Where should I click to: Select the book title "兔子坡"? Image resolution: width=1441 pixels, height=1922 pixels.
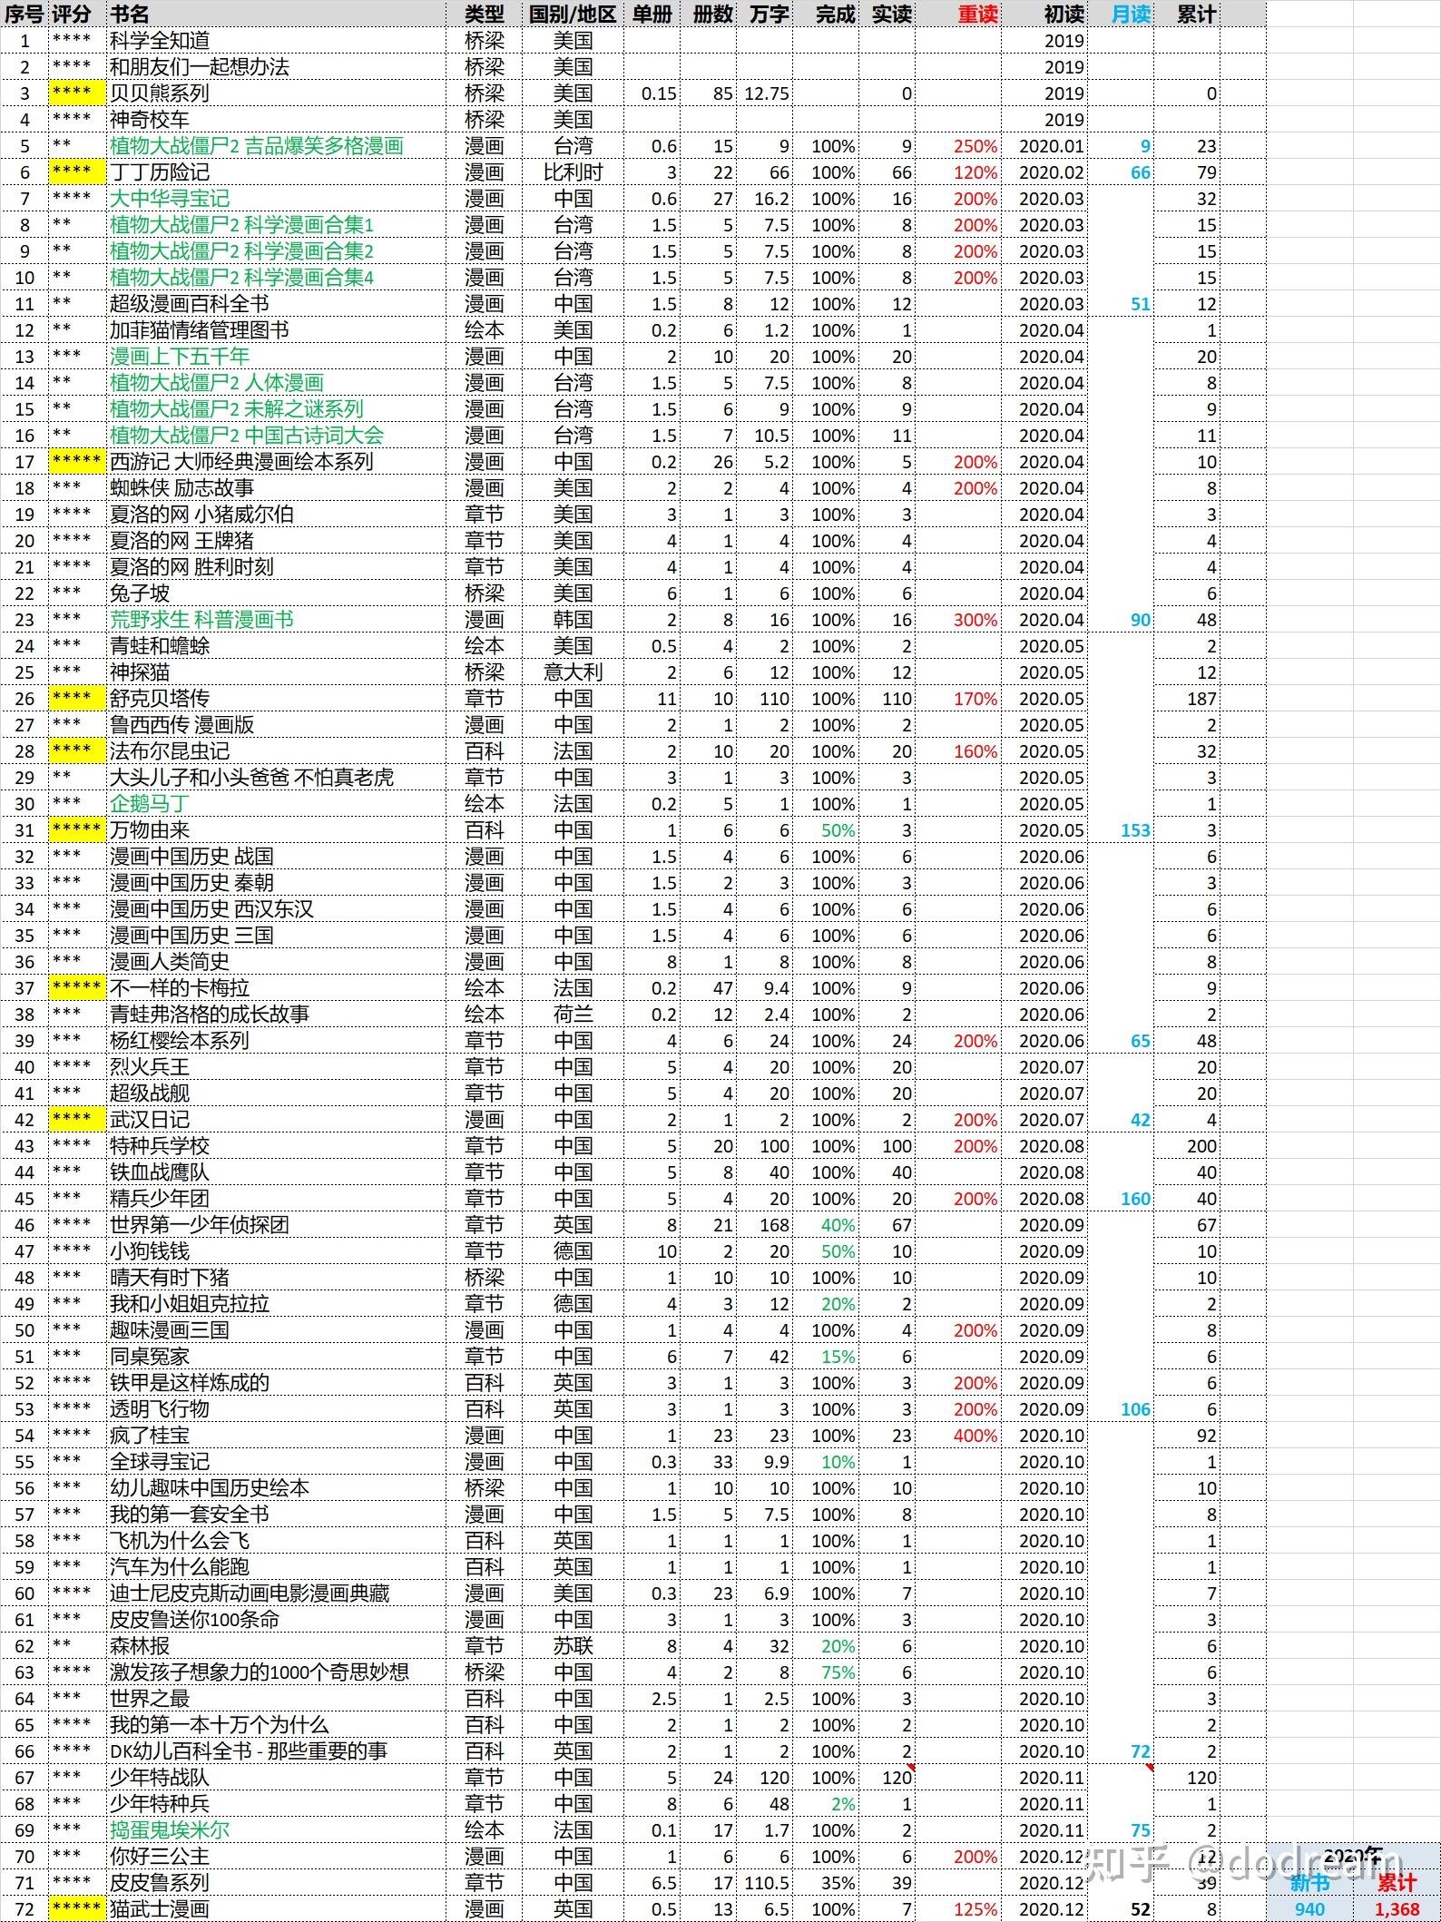pyautogui.click(x=140, y=593)
